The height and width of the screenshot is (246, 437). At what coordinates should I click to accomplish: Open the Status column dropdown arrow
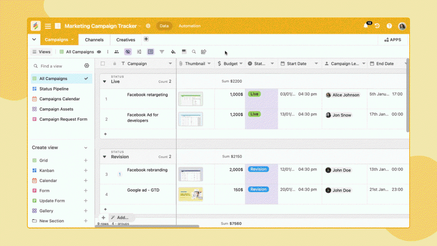tap(272, 64)
